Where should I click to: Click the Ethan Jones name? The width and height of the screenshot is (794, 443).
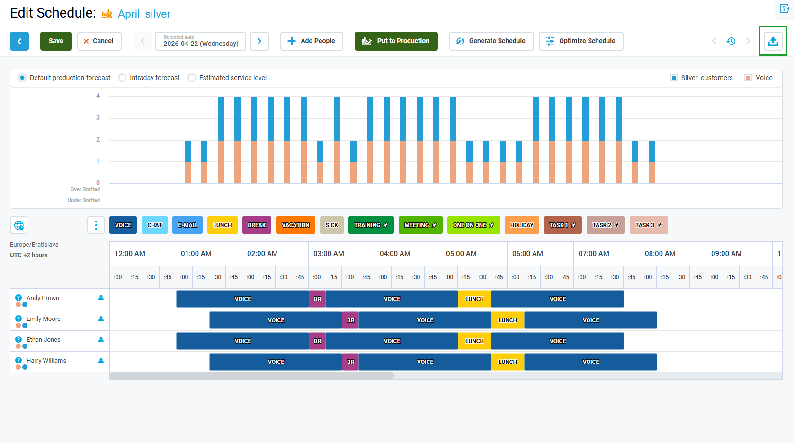(x=44, y=340)
